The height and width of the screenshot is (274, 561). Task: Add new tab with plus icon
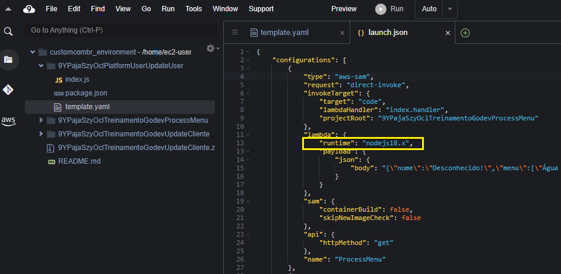tap(465, 33)
